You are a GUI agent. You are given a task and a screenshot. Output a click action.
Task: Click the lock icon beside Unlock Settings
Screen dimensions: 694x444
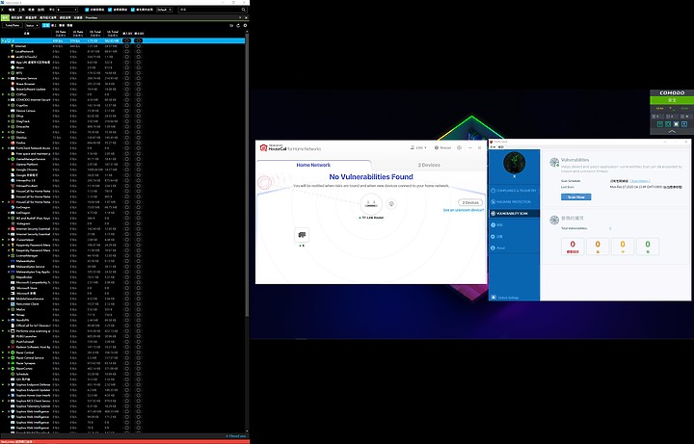point(494,298)
